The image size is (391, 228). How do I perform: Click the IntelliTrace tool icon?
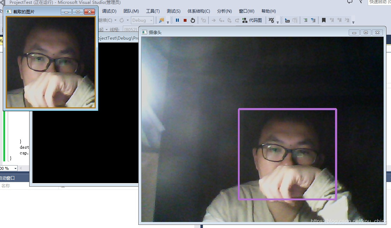271,20
